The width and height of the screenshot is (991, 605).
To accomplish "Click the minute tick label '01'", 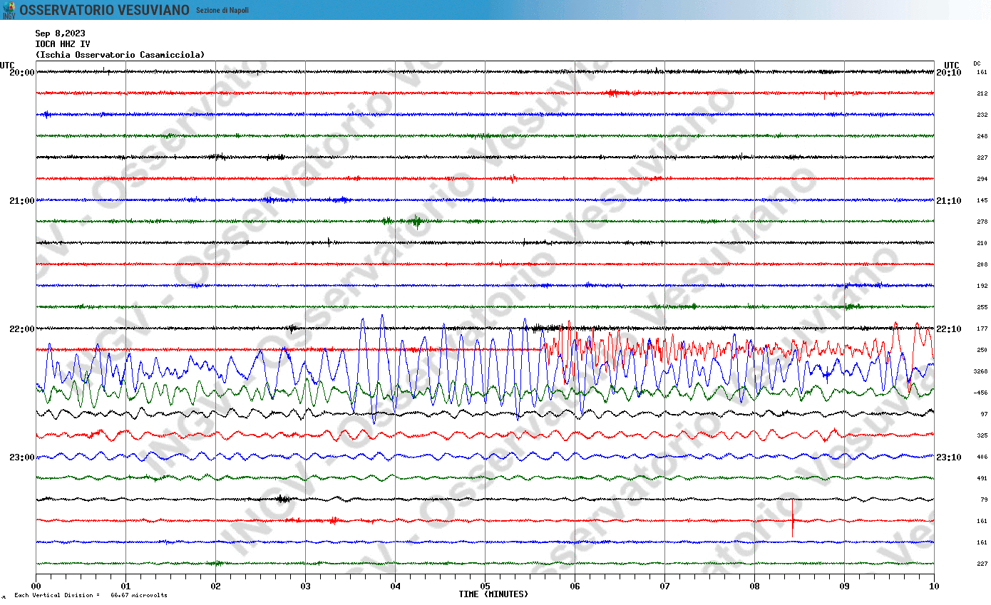I will (x=125, y=586).
